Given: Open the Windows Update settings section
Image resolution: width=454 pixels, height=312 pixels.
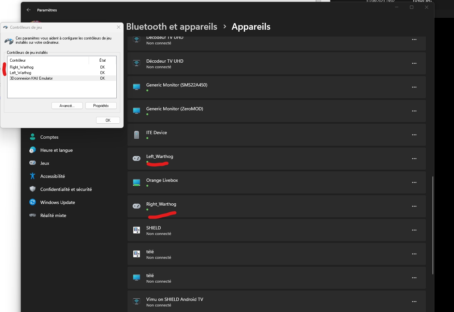Looking at the screenshot, I should pos(57,202).
